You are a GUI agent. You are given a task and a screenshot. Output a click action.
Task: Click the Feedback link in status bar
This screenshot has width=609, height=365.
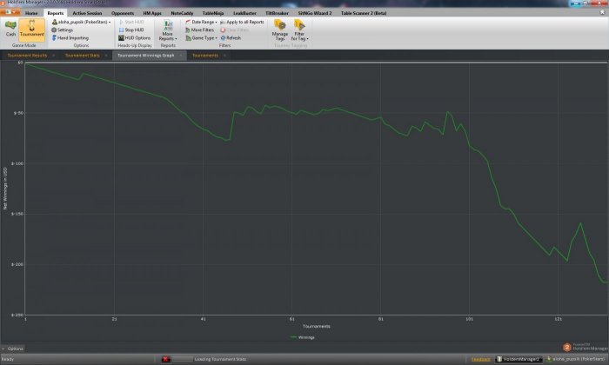pyautogui.click(x=480, y=358)
